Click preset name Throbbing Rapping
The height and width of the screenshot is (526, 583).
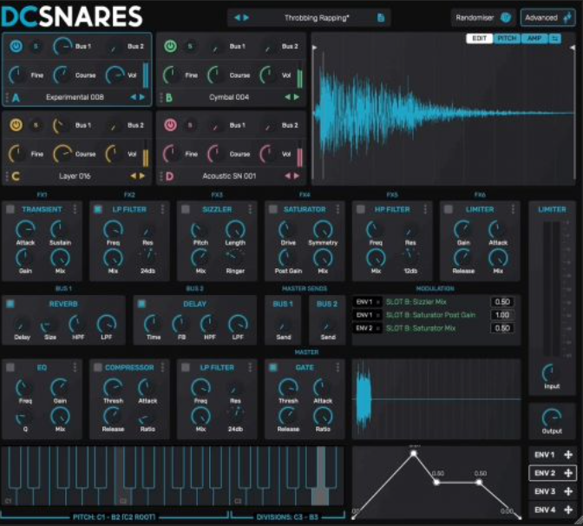(317, 17)
